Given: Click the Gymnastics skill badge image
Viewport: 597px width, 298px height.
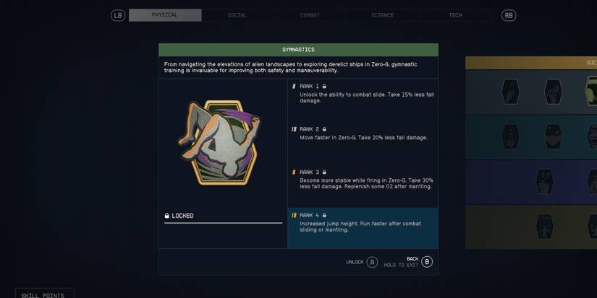Looking at the screenshot, I should click(220, 143).
